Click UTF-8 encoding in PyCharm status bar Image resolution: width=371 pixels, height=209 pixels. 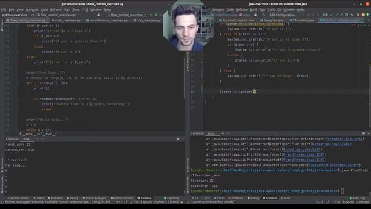[x=134, y=203]
